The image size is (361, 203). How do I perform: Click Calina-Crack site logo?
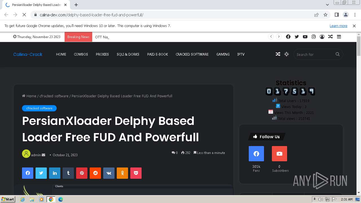pyautogui.click(x=28, y=54)
